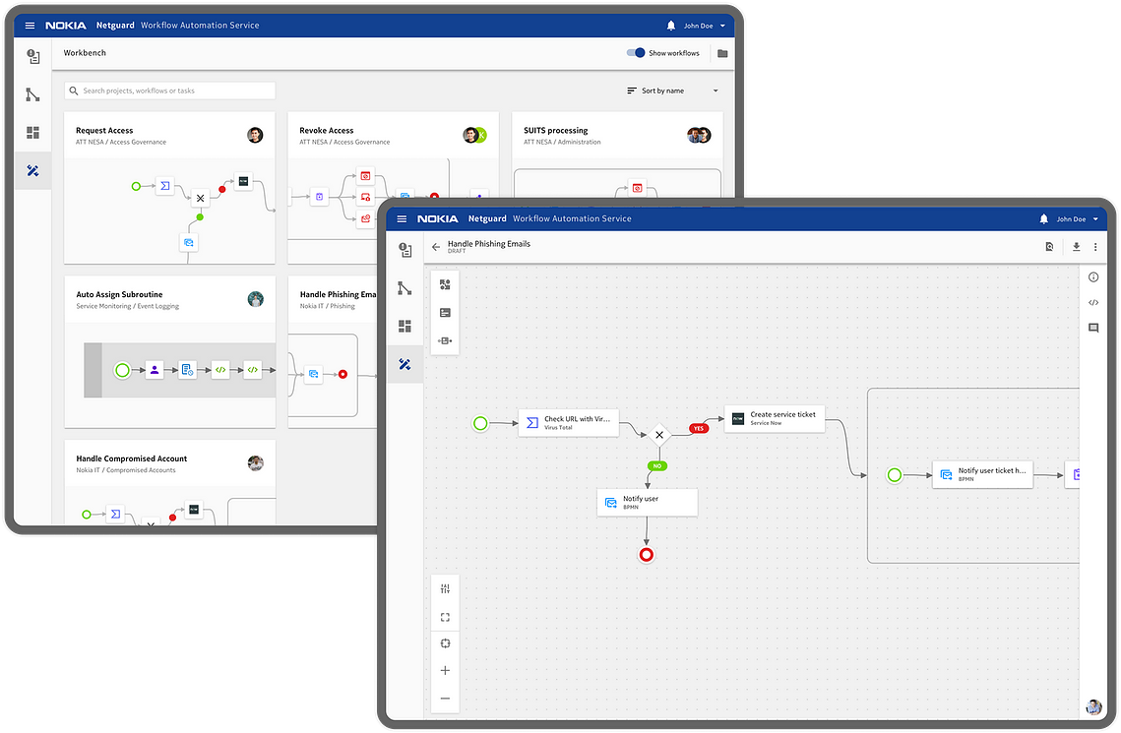Select the green start event before Check URL
This screenshot has height=733, width=1121.
pos(480,424)
